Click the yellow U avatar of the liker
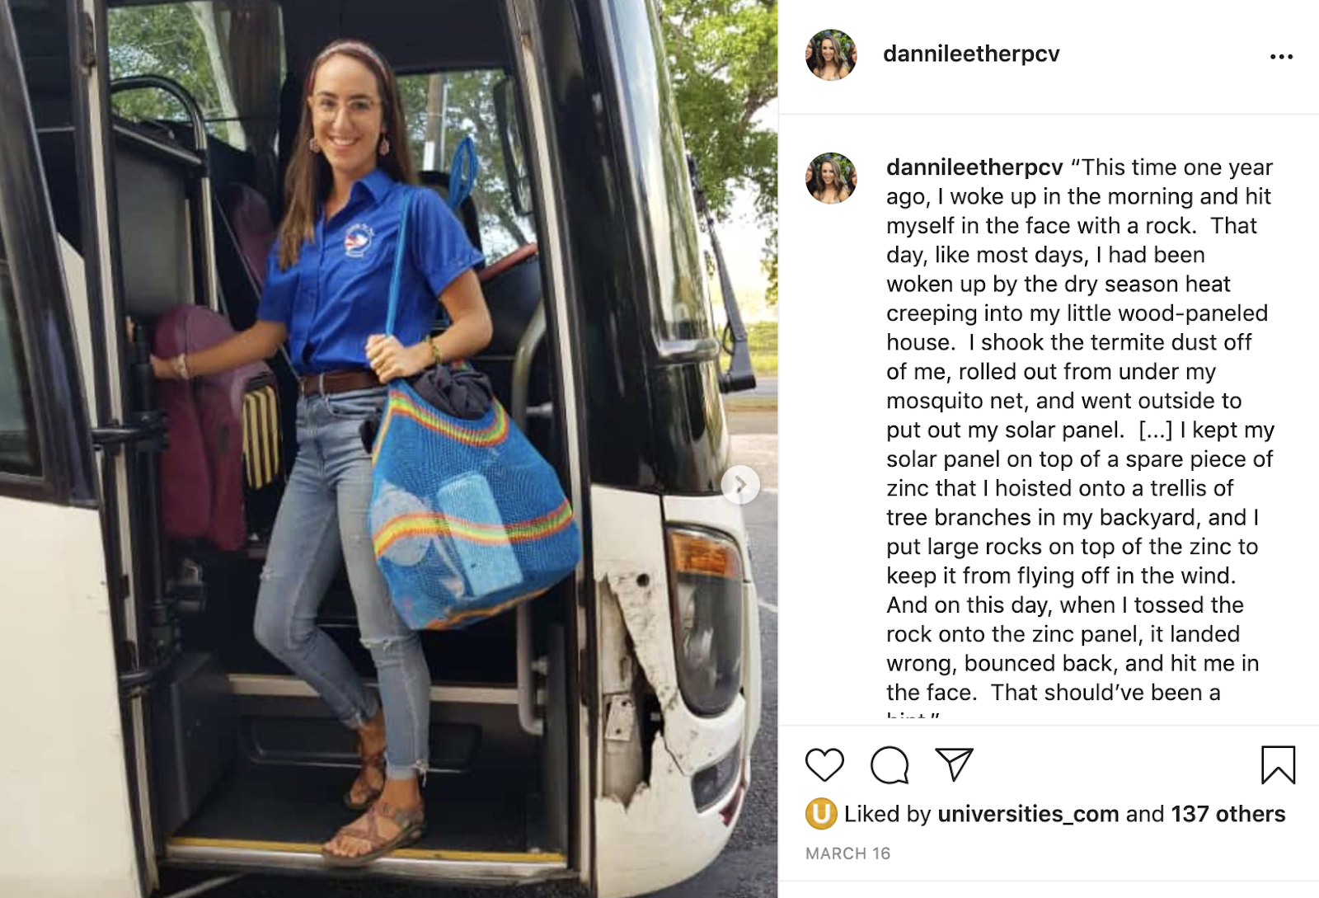This screenshot has width=1319, height=898. 821,814
